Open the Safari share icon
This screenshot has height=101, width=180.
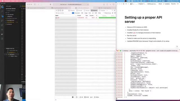pyautogui.click(x=107, y=4)
